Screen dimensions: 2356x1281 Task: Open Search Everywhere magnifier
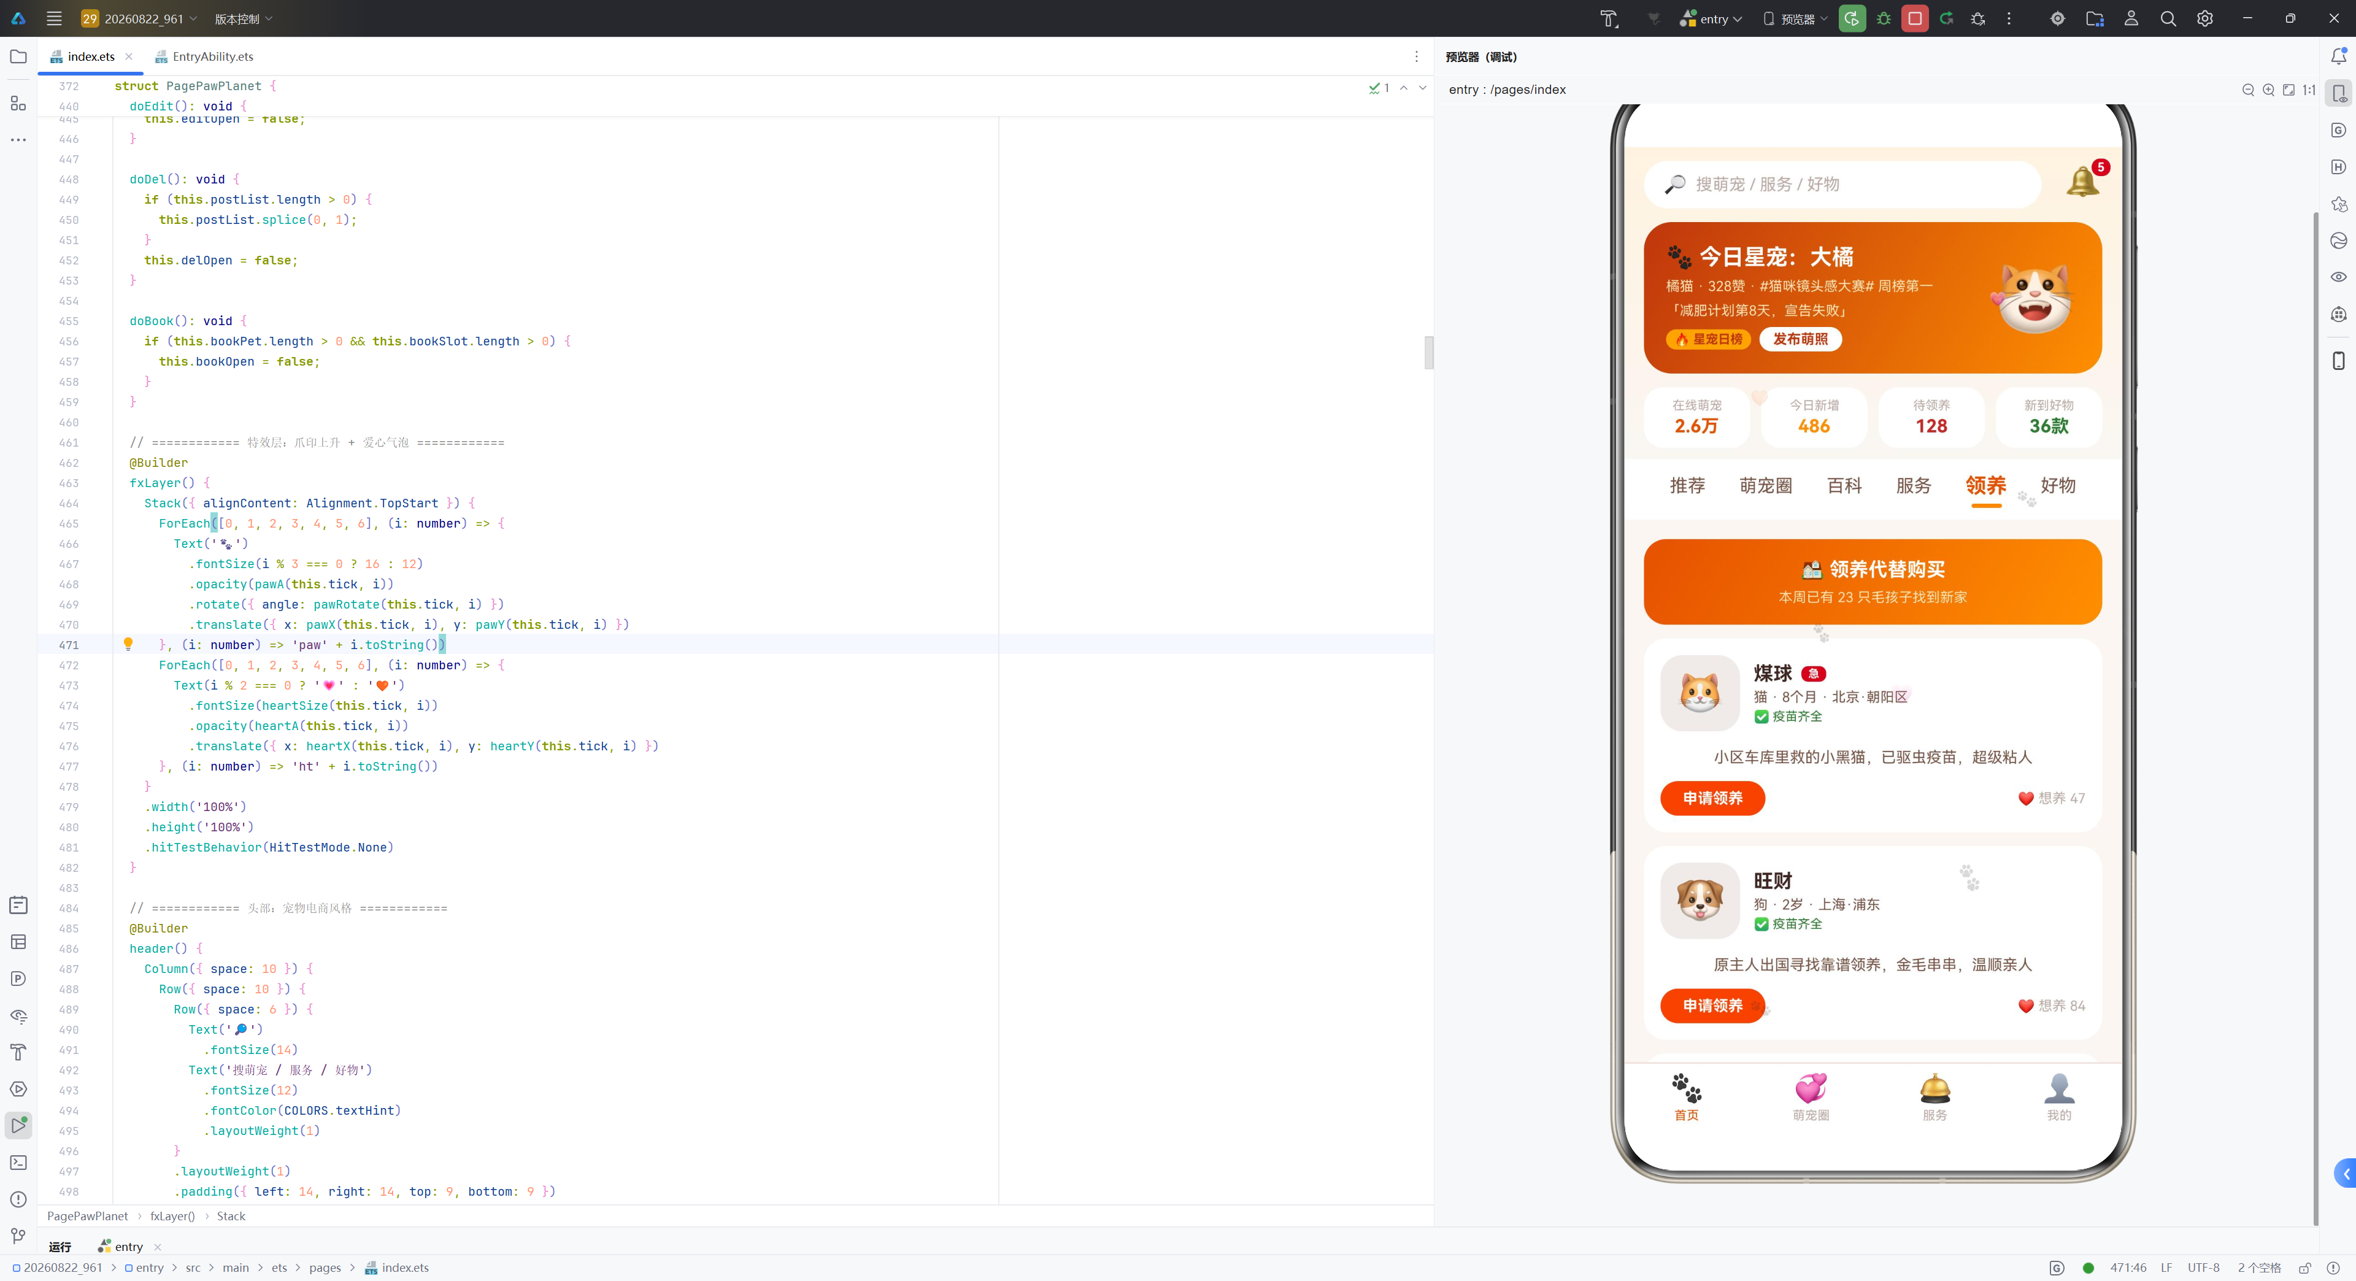[2168, 18]
